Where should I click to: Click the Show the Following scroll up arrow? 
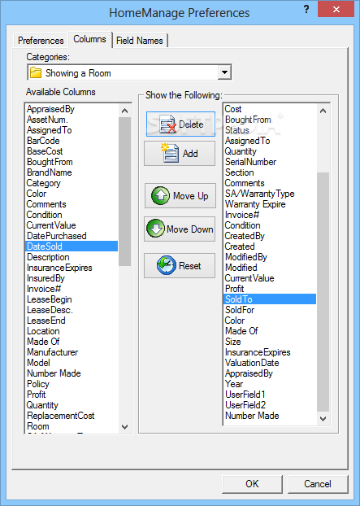point(323,111)
